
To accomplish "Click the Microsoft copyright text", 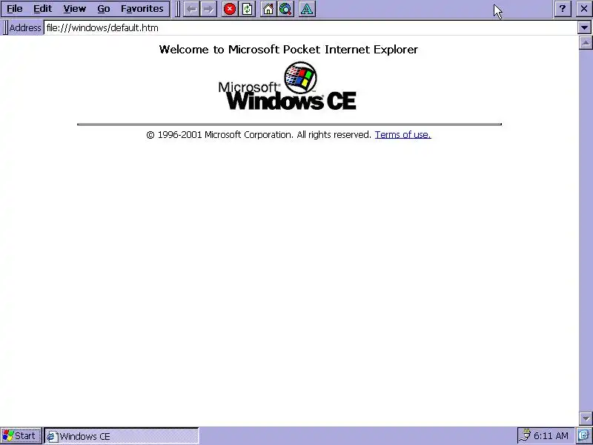I will (259, 135).
